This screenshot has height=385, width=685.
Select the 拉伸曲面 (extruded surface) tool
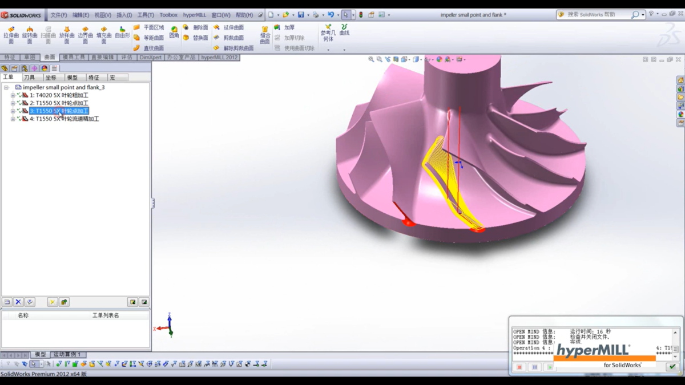pos(11,34)
